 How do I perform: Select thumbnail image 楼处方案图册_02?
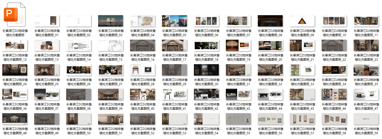pos(79,21)
